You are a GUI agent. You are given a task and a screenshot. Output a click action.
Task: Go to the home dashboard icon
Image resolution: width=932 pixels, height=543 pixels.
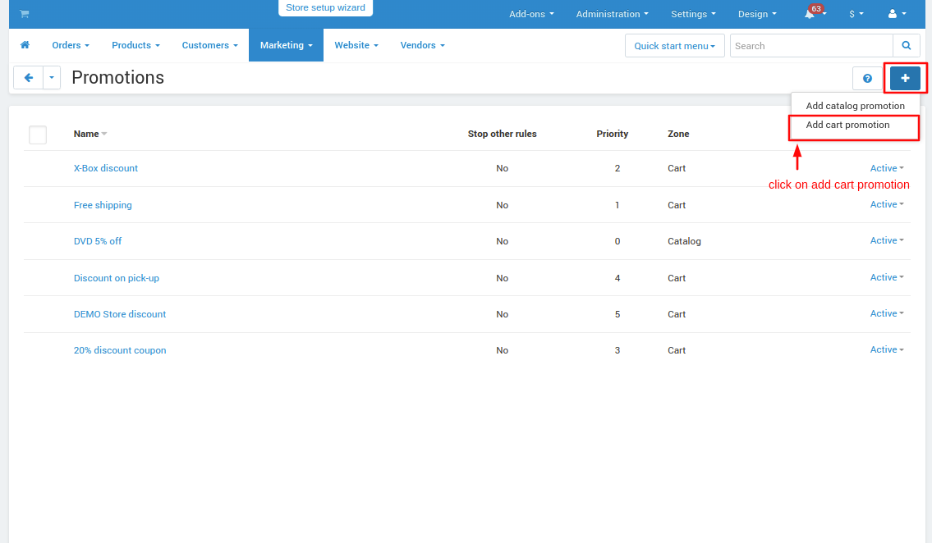pos(25,45)
